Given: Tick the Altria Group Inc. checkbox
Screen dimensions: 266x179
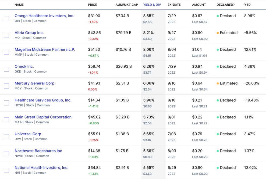Looking at the screenshot, I should (6, 35).
